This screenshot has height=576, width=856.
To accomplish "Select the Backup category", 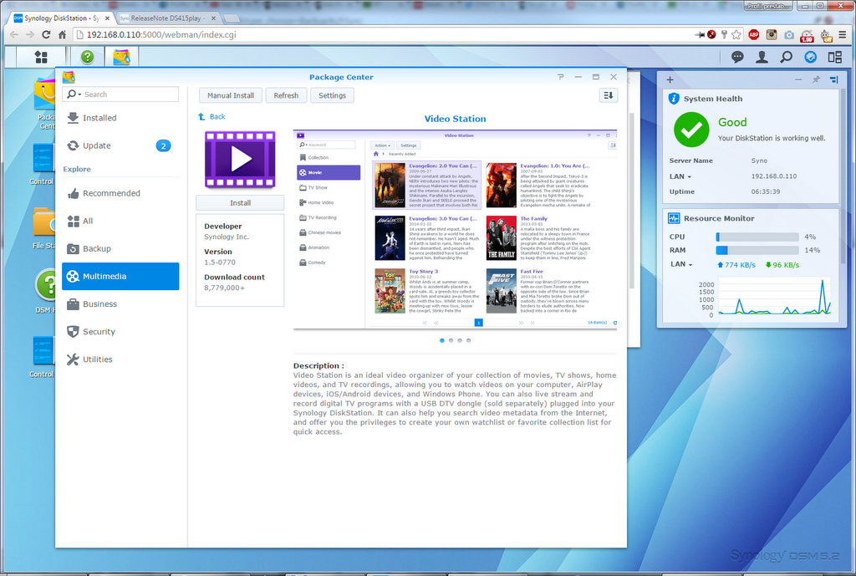I will tap(120, 249).
